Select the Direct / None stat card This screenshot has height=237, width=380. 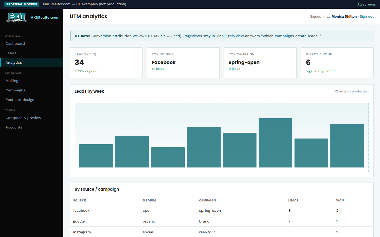point(337,63)
